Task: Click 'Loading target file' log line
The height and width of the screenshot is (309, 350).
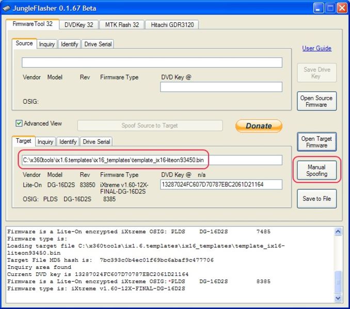Action: point(146,249)
